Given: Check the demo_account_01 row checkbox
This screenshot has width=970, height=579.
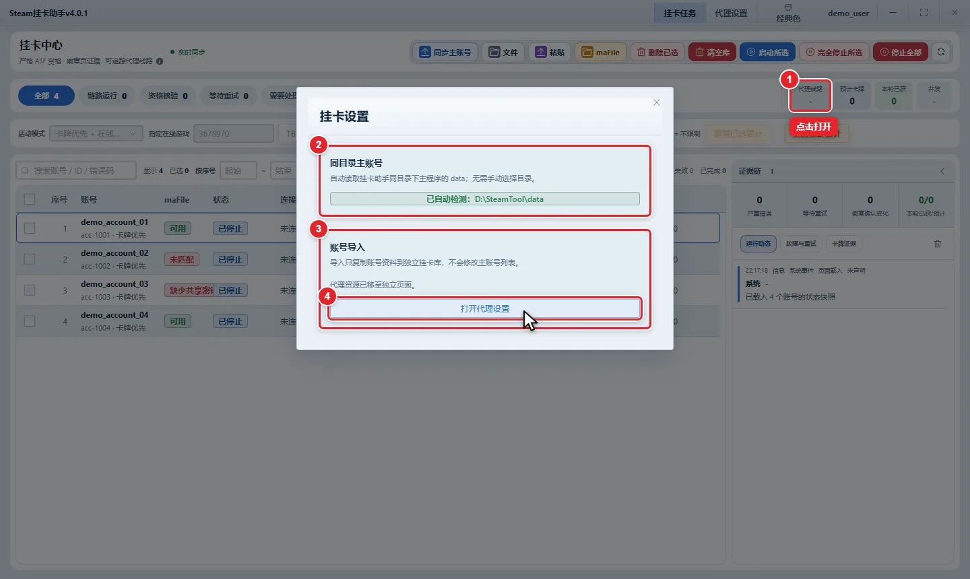Looking at the screenshot, I should (30, 228).
